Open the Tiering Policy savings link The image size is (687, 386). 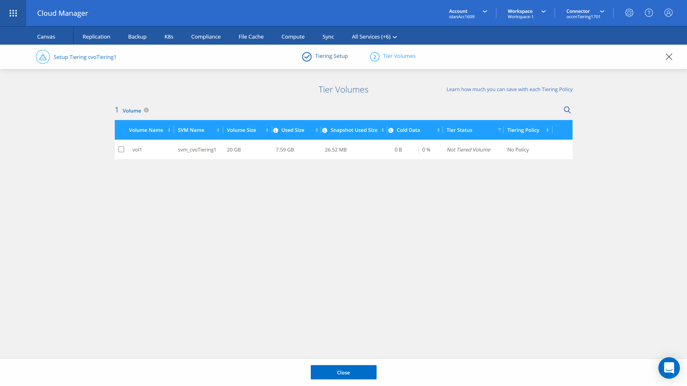[x=509, y=89]
